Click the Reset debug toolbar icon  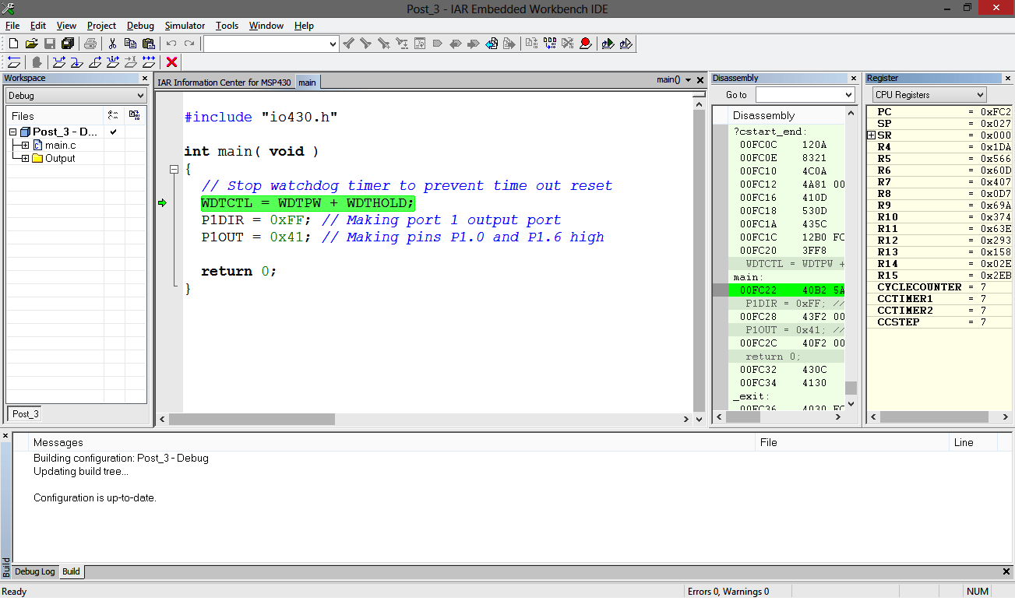14,62
